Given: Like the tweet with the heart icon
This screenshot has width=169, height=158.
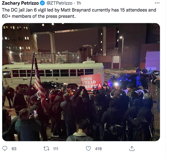Looking at the screenshot, I should pyautogui.click(x=88, y=149).
